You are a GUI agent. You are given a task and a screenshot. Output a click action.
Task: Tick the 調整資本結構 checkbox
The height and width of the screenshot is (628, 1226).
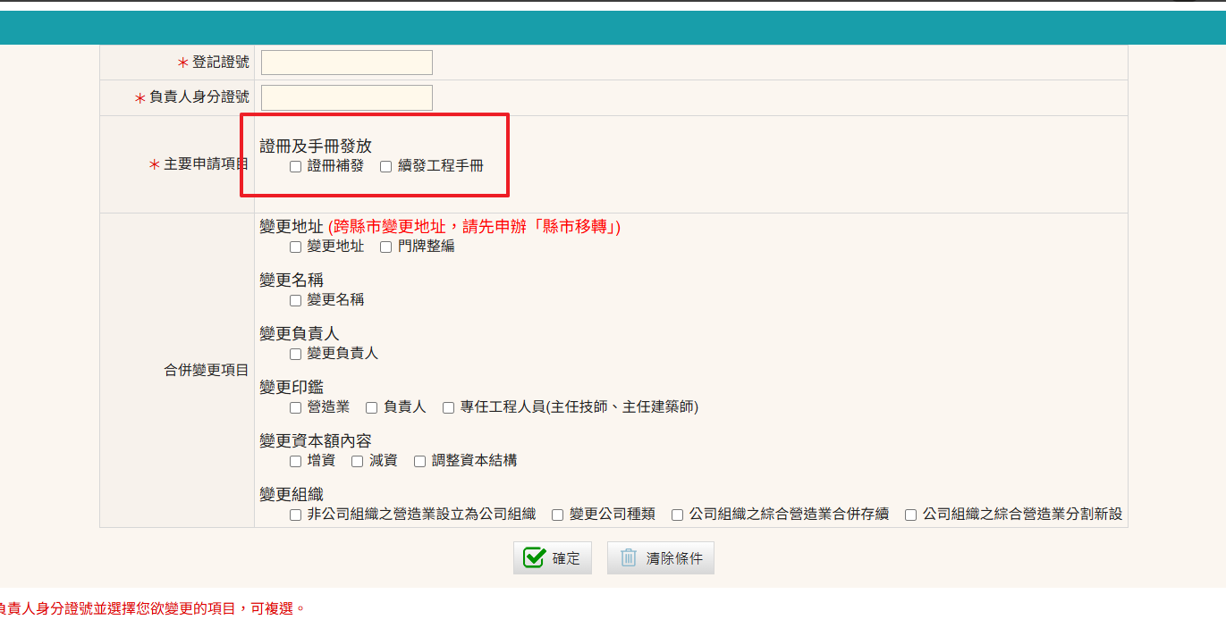coord(420,461)
